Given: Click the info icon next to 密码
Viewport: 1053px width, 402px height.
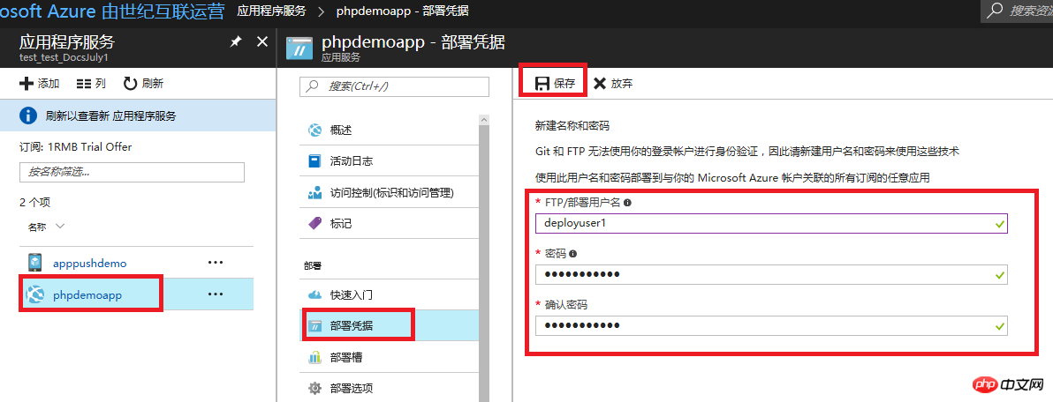Looking at the screenshot, I should click(572, 253).
